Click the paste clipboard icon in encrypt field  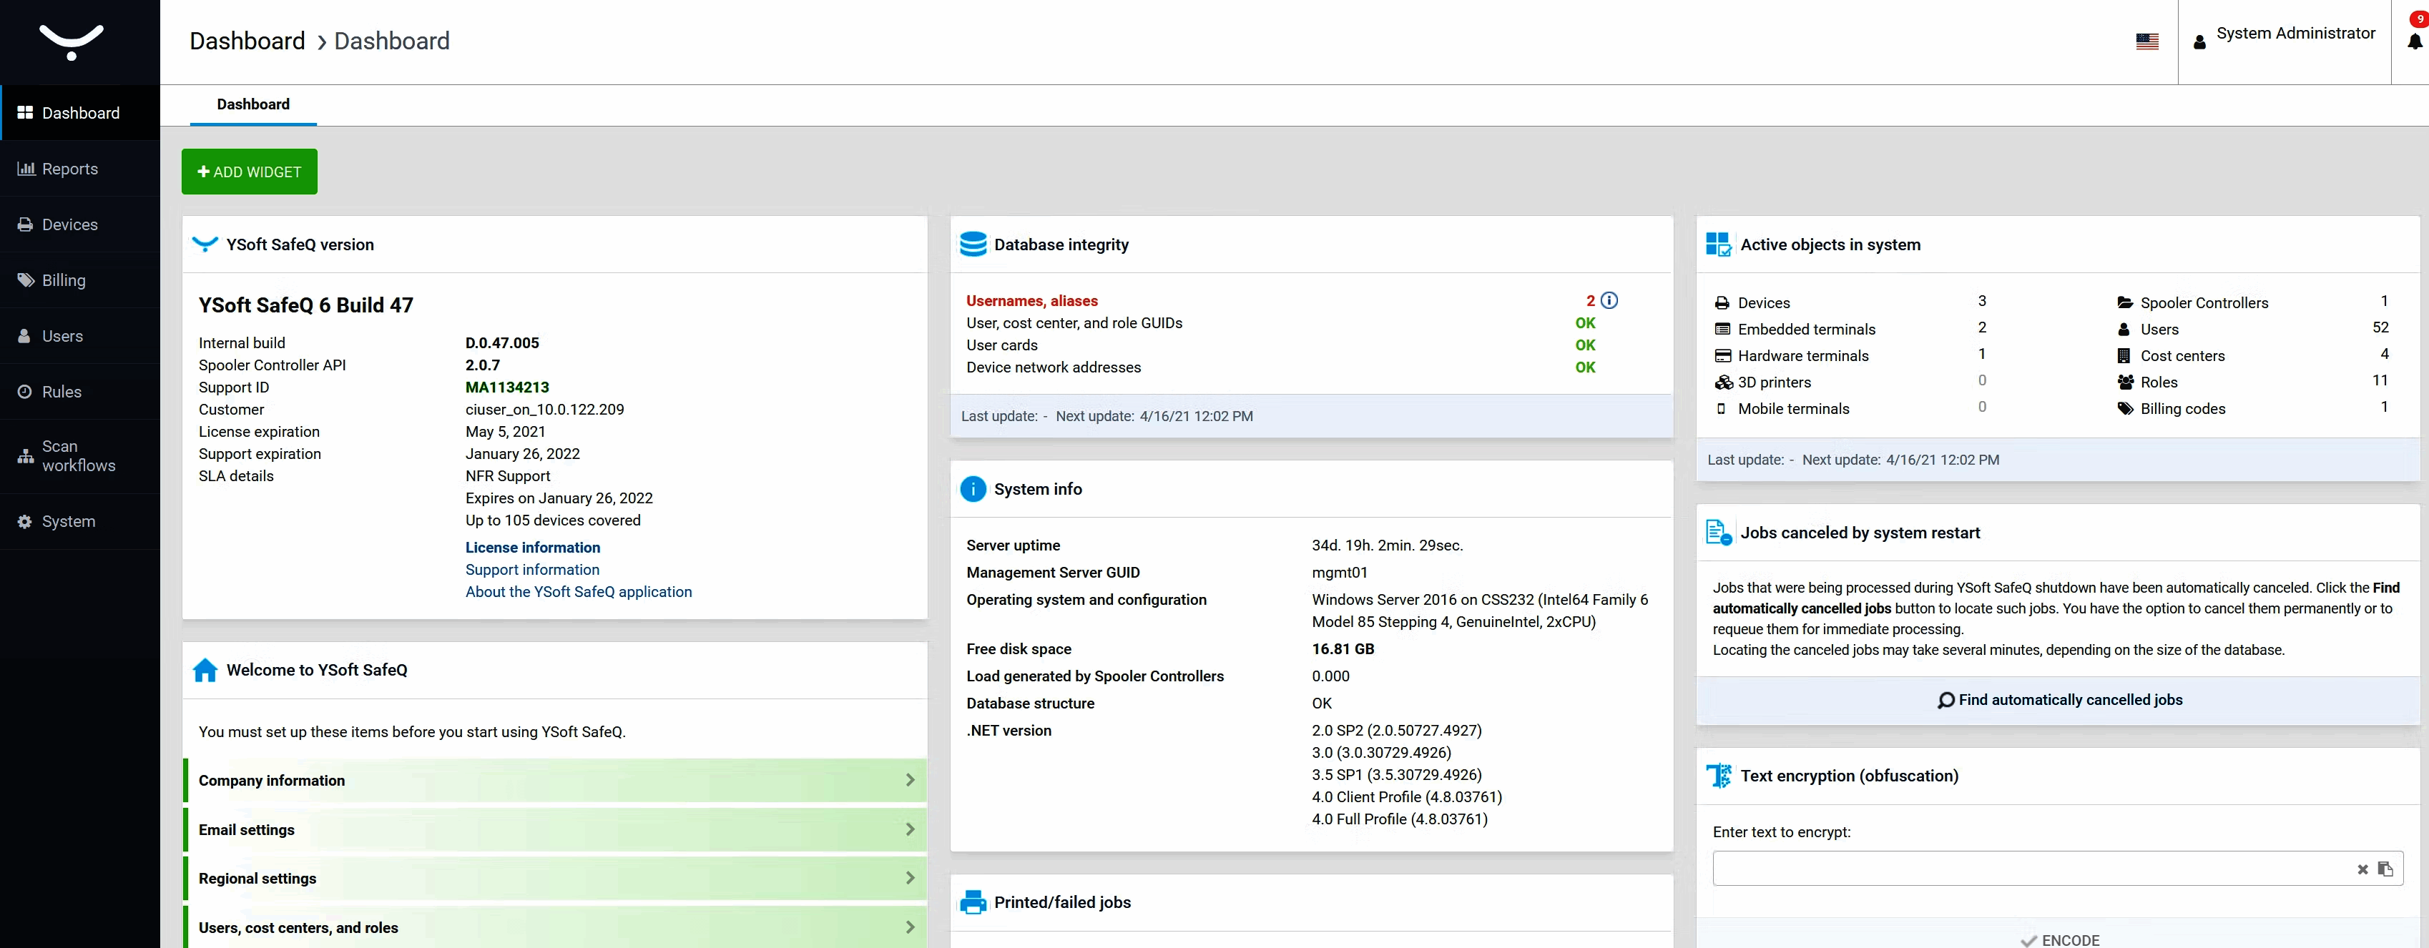pos(2385,869)
